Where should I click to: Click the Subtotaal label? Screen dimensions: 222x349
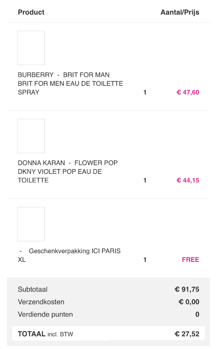coord(33,289)
